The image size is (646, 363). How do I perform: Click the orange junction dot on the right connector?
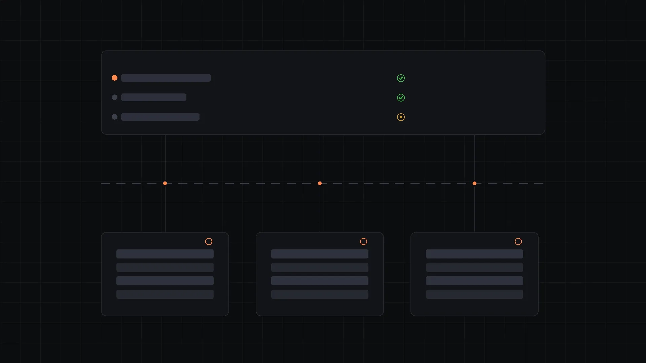point(474,184)
